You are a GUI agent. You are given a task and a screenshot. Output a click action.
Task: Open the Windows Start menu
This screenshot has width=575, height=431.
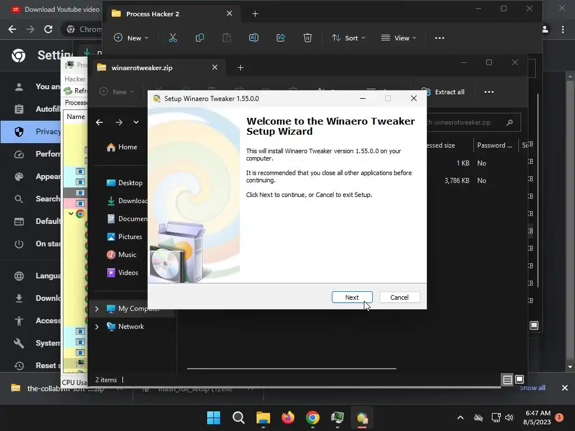click(x=214, y=418)
